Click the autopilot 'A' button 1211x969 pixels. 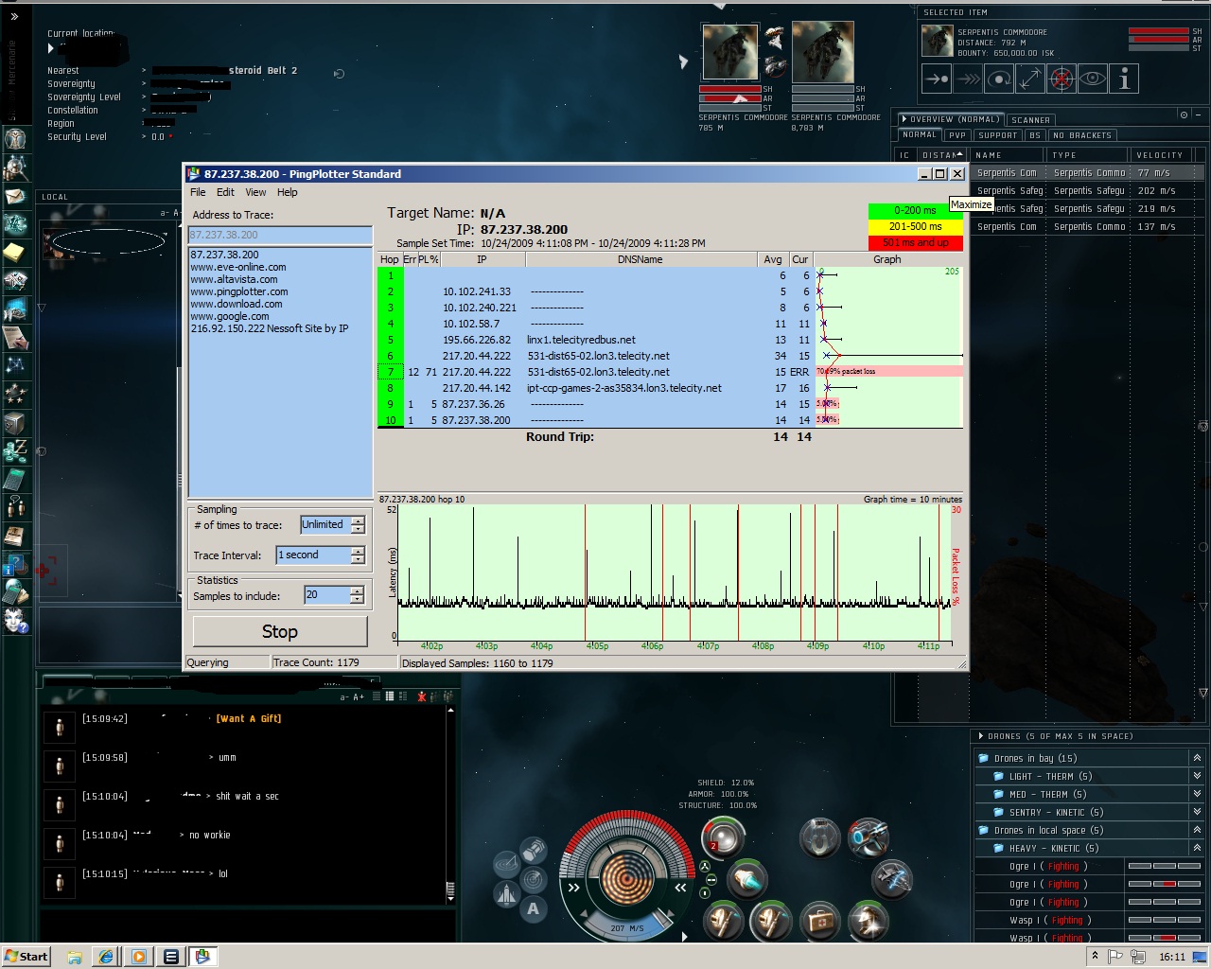pyautogui.click(x=534, y=909)
